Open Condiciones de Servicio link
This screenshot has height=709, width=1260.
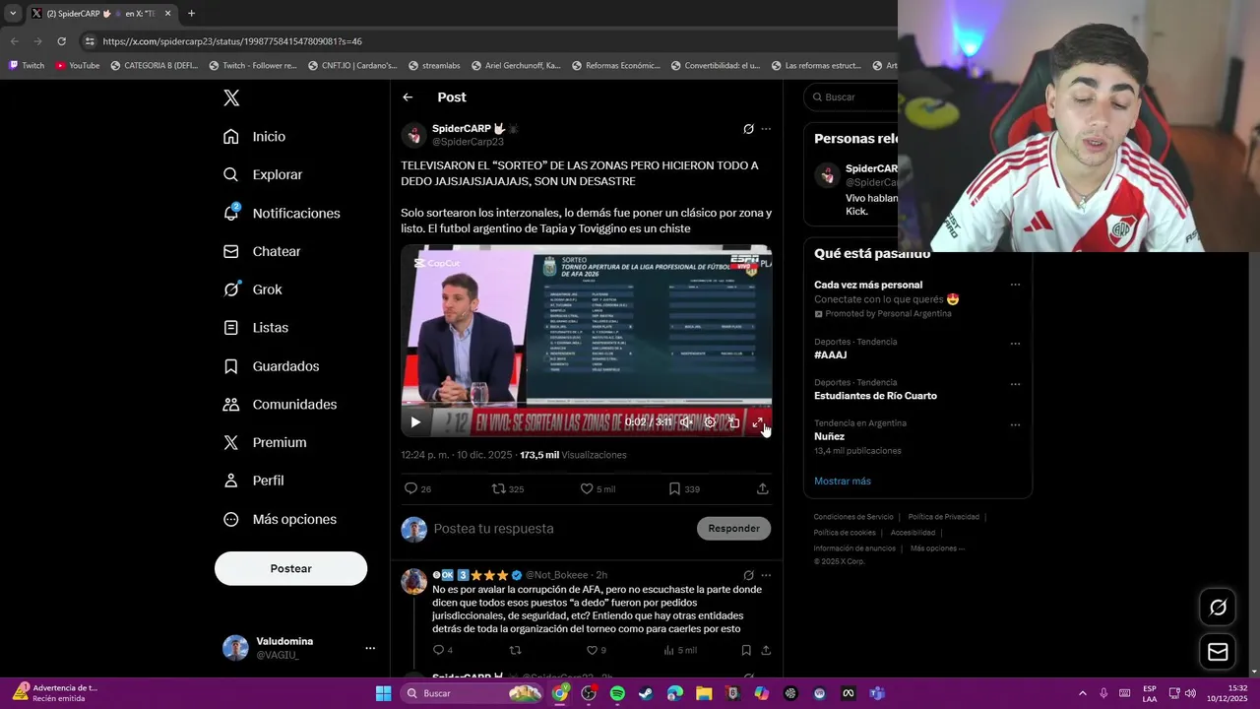[x=853, y=517]
